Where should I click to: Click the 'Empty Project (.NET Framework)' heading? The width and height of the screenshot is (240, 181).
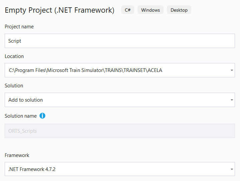[x=59, y=10]
